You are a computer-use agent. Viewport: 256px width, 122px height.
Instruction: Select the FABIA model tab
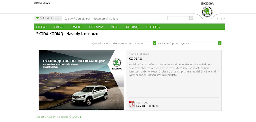pos(59,27)
